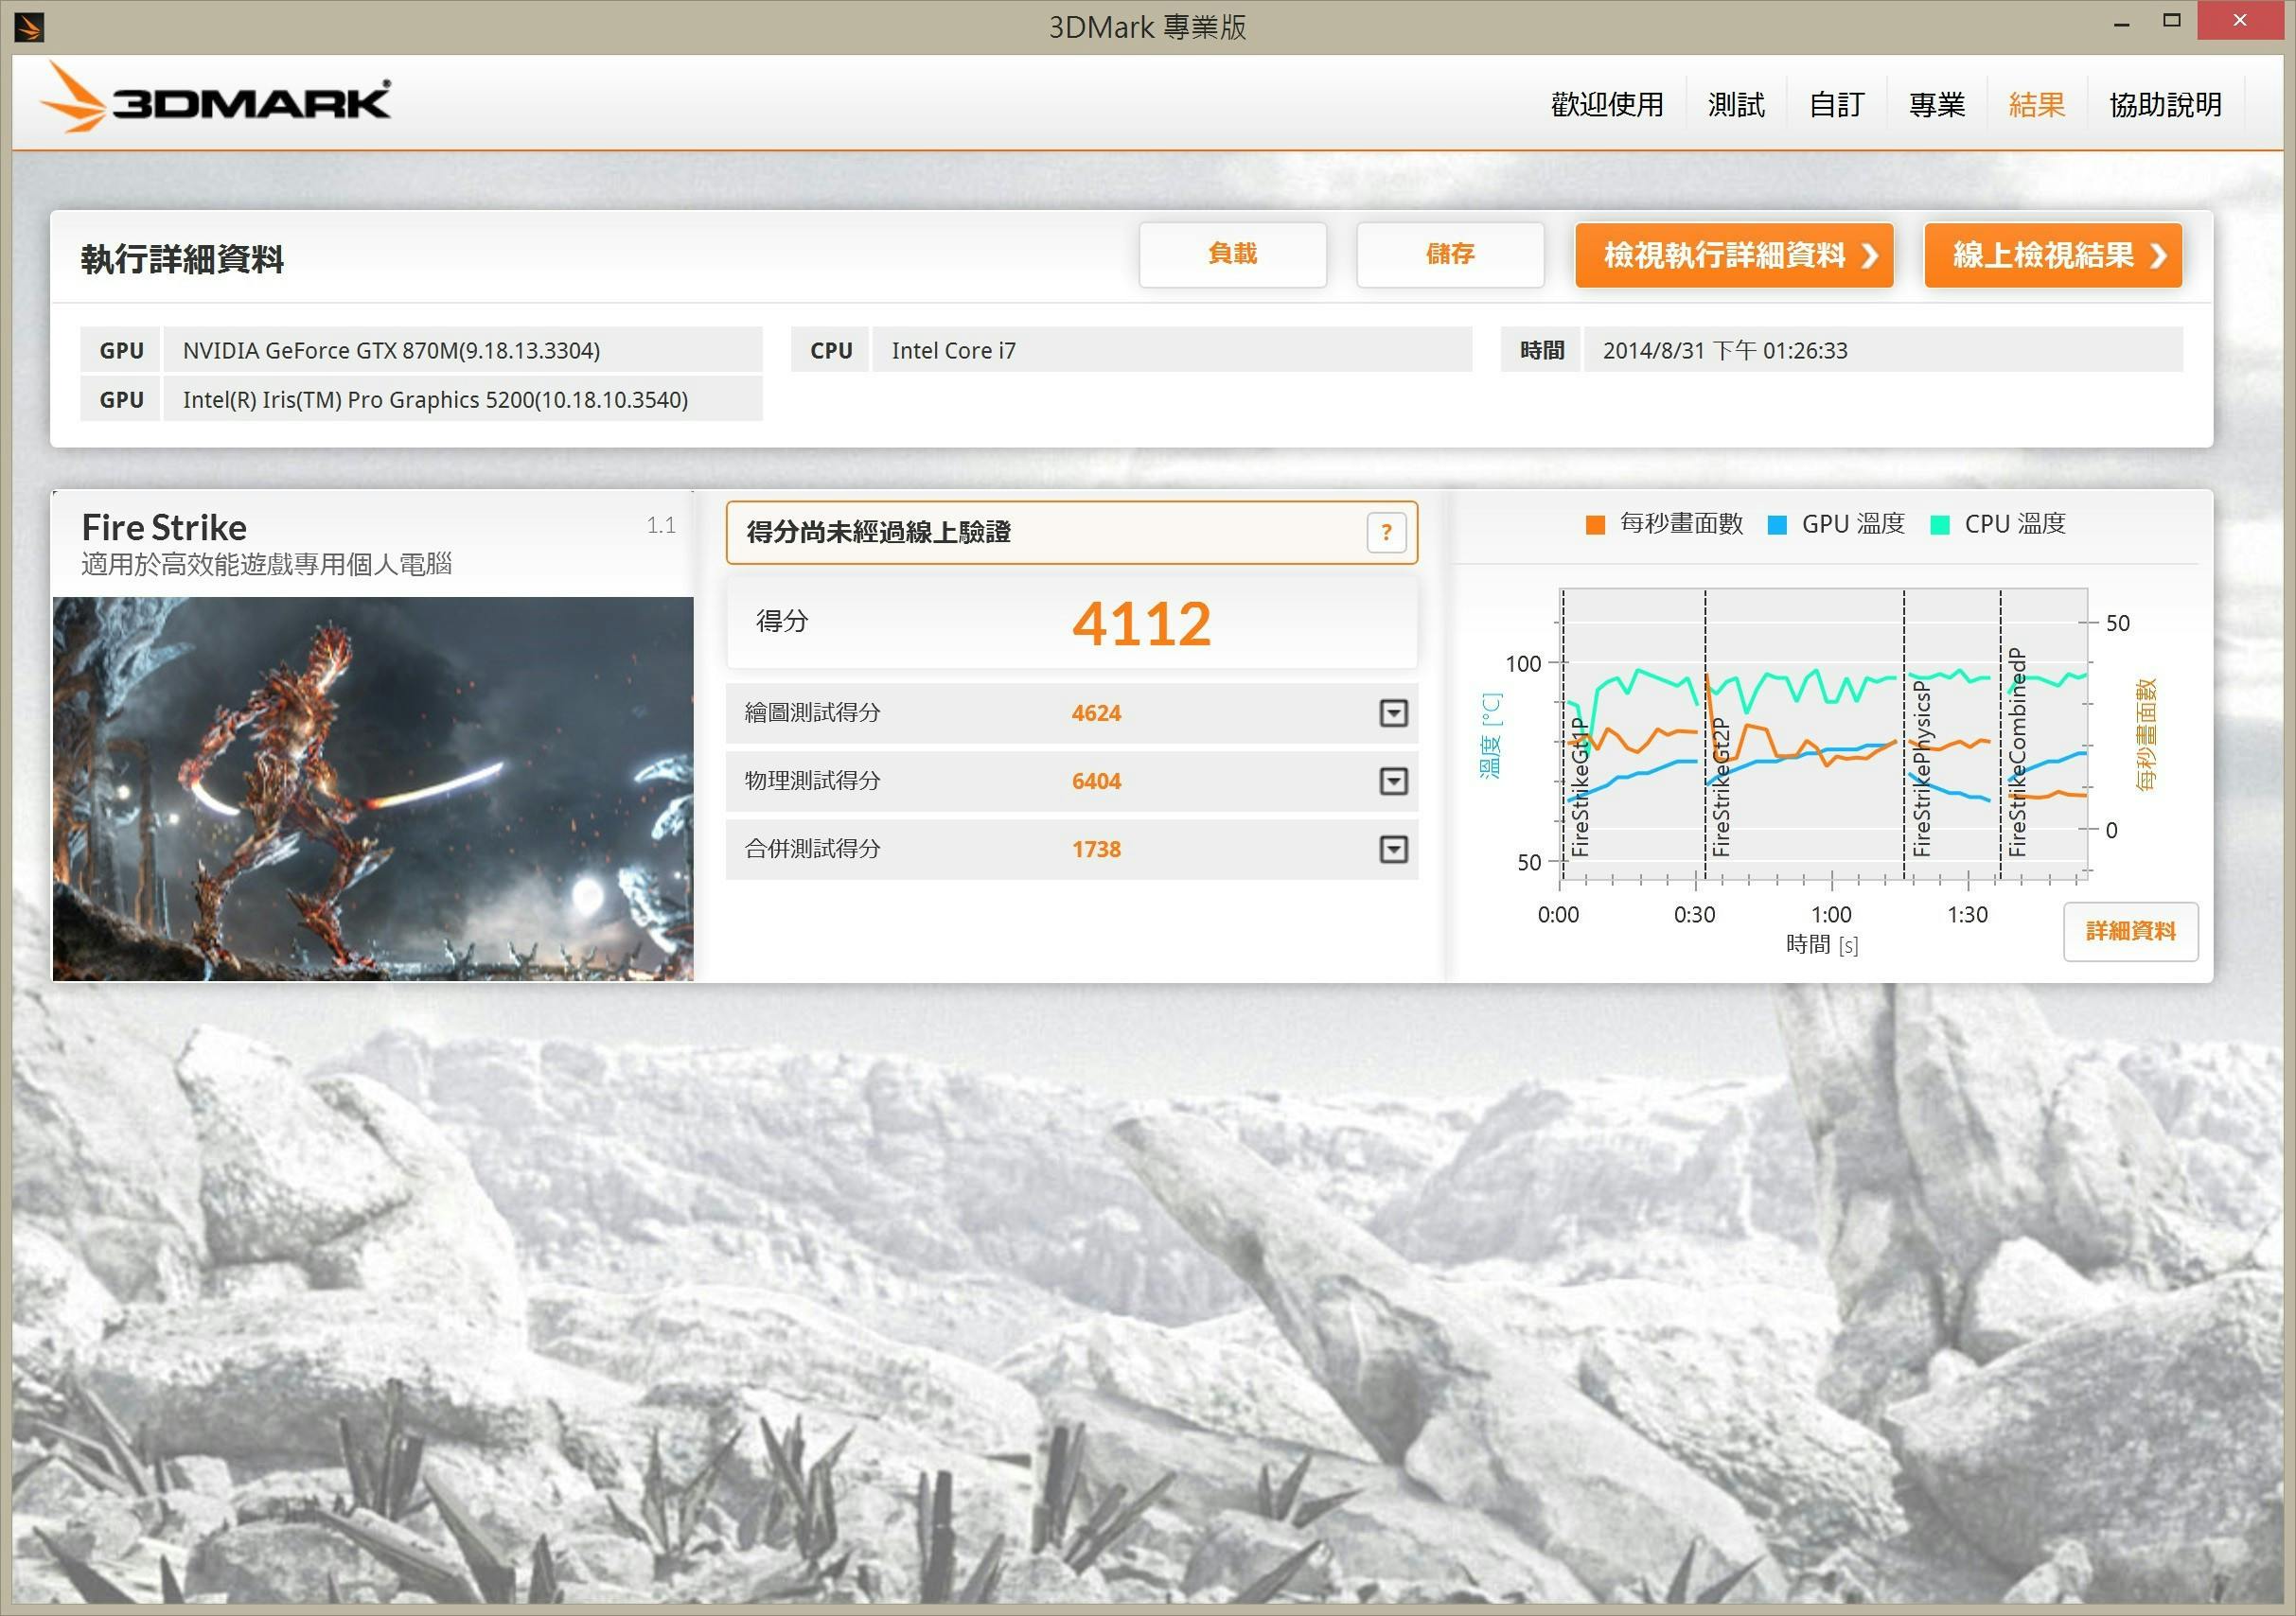This screenshot has height=1616, width=2296.
Task: Open 檢視執行詳細資料 run details
Action: tap(1733, 255)
